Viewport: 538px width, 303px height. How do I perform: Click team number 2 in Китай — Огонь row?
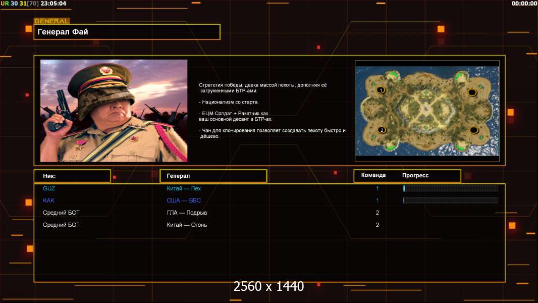pos(377,225)
